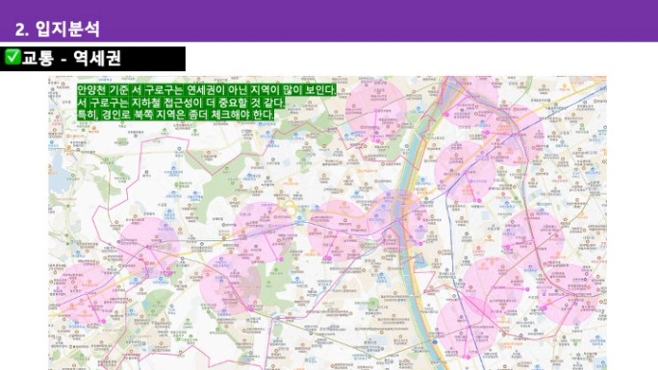Screen dimensions: 658x370
Task: Select the line beginning '특히, 경인로 북쪽 지역은'
Action: click(175, 114)
